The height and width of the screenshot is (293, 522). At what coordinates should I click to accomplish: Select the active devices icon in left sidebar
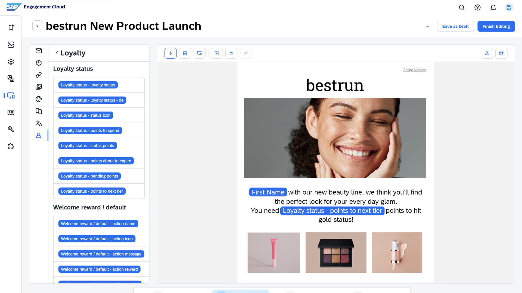pos(11,95)
